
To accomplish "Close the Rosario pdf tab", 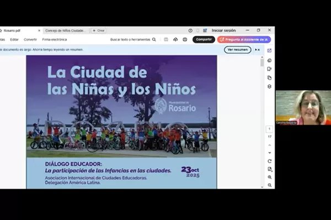I will [39, 31].
